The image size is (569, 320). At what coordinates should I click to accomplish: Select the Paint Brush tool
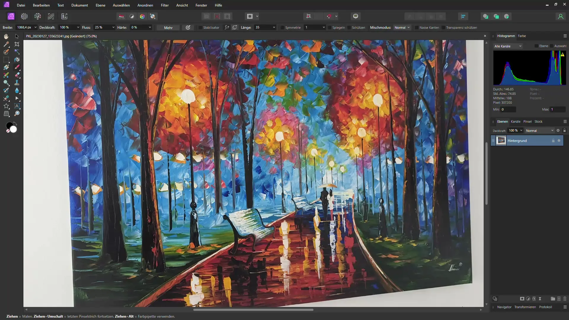click(x=17, y=67)
